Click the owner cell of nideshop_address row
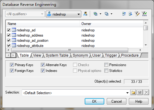154x110 pixels. point(88,35)
